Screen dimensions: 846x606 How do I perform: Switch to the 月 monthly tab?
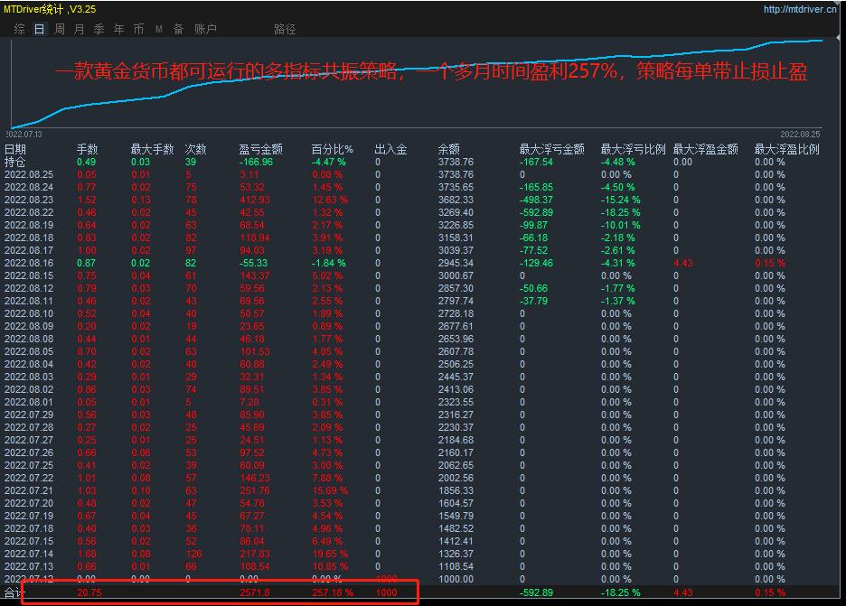pos(79,29)
